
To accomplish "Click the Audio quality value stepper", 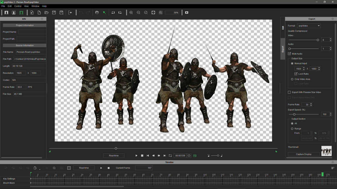I will [331, 49].
